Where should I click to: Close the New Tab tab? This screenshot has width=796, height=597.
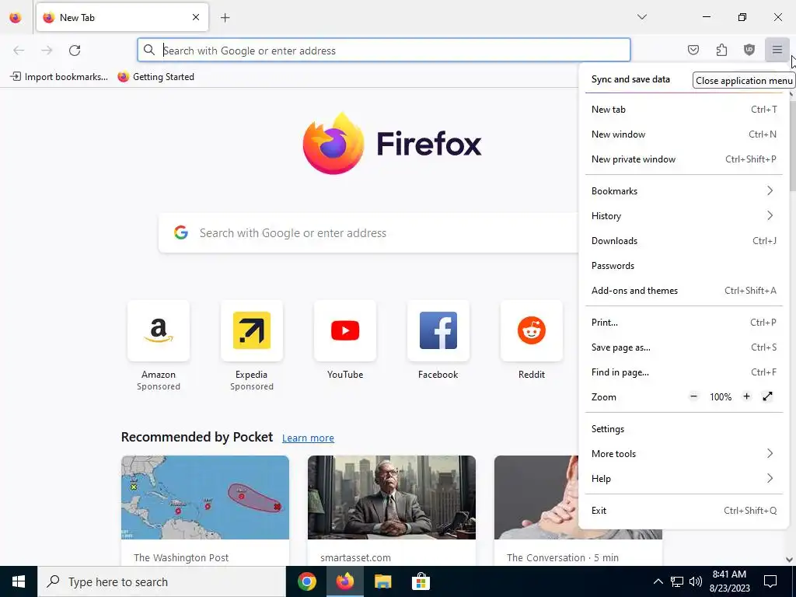[x=195, y=17]
